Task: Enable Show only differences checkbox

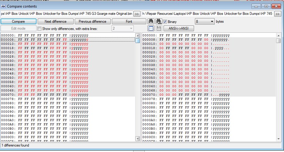Action: coord(39,28)
